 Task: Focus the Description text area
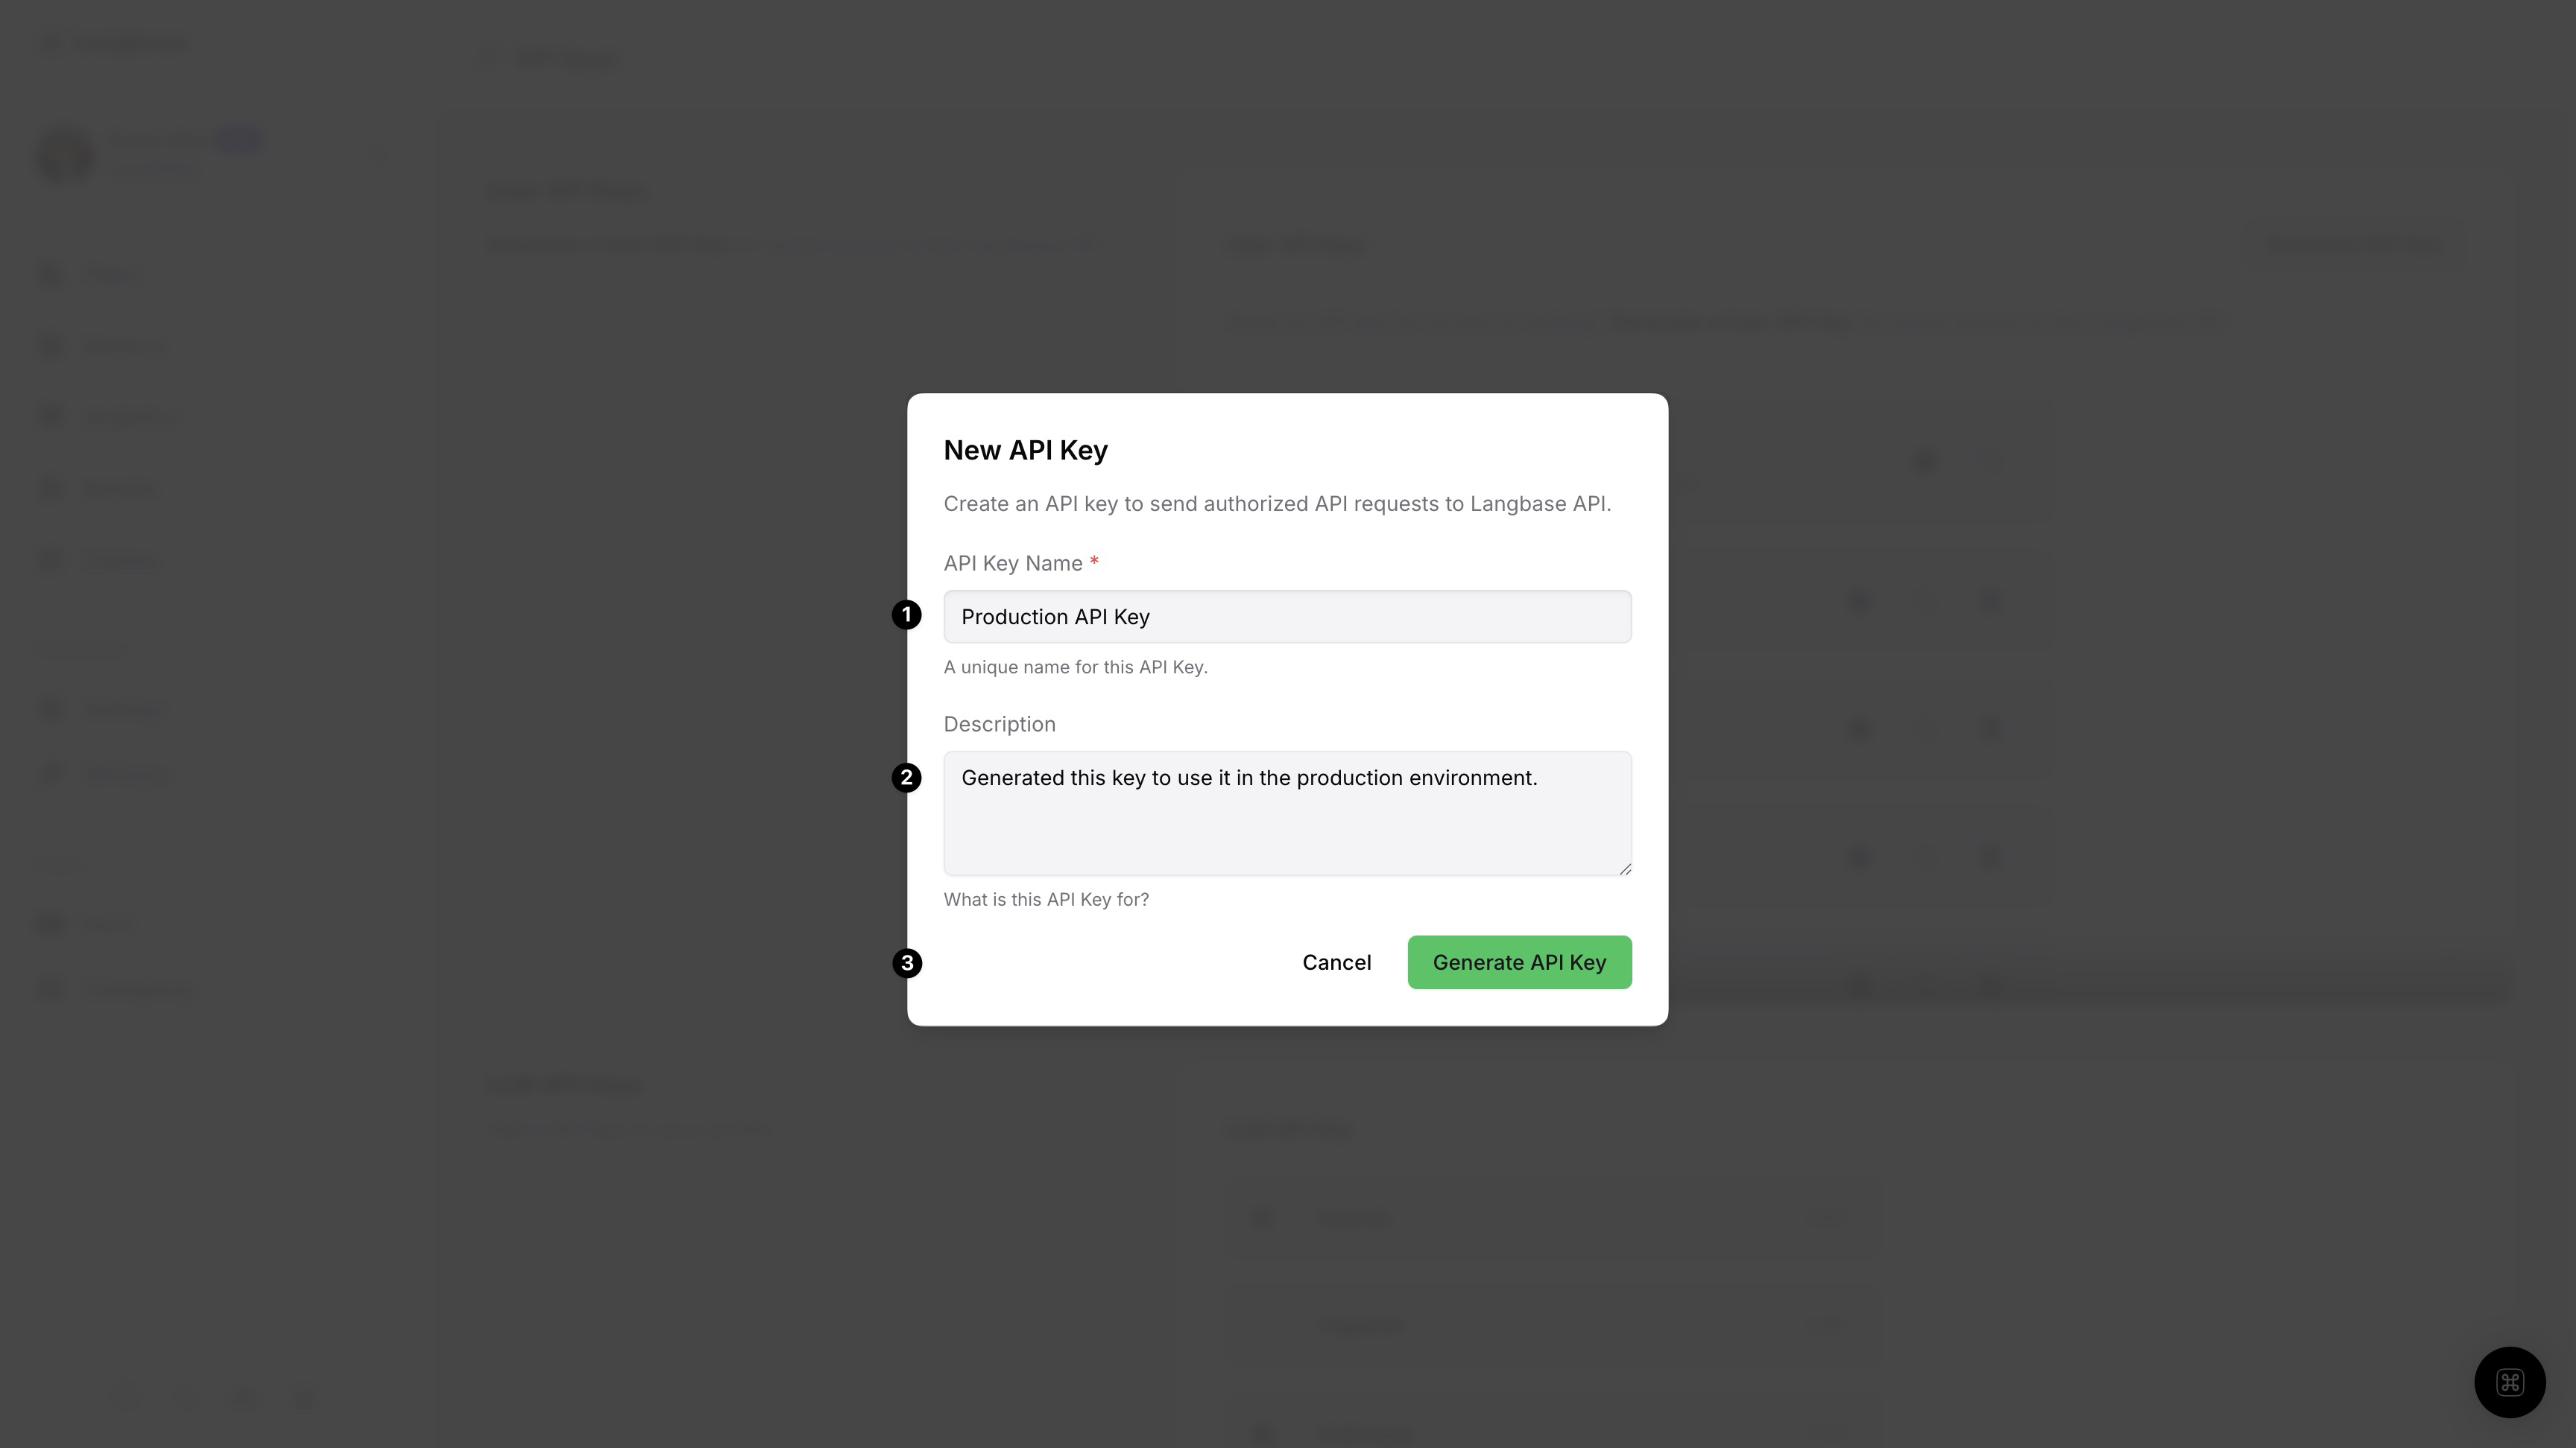[x=1287, y=813]
